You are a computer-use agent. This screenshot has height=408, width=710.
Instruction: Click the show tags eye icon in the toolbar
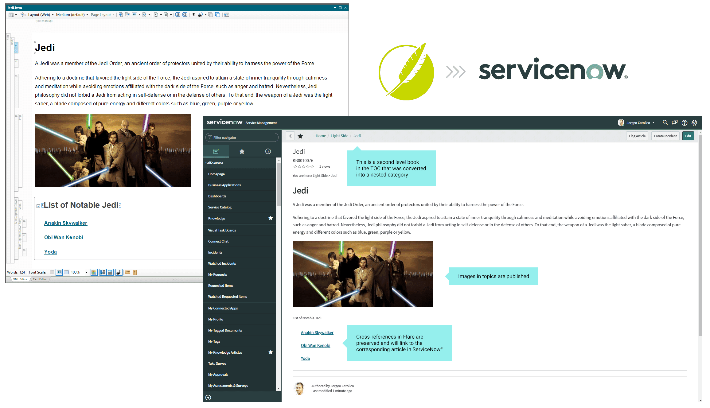point(200,15)
